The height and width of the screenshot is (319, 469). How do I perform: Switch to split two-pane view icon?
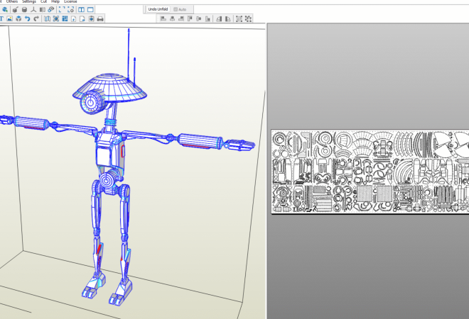pos(81,9)
